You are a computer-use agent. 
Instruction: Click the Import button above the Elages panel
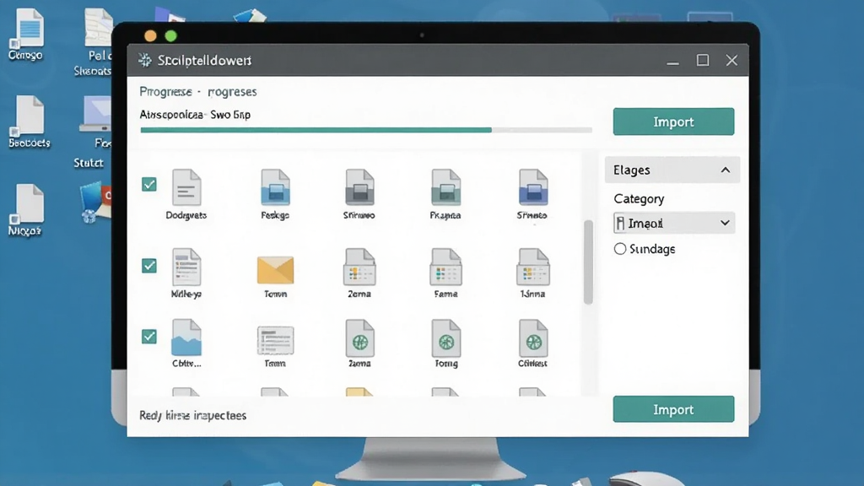click(673, 121)
